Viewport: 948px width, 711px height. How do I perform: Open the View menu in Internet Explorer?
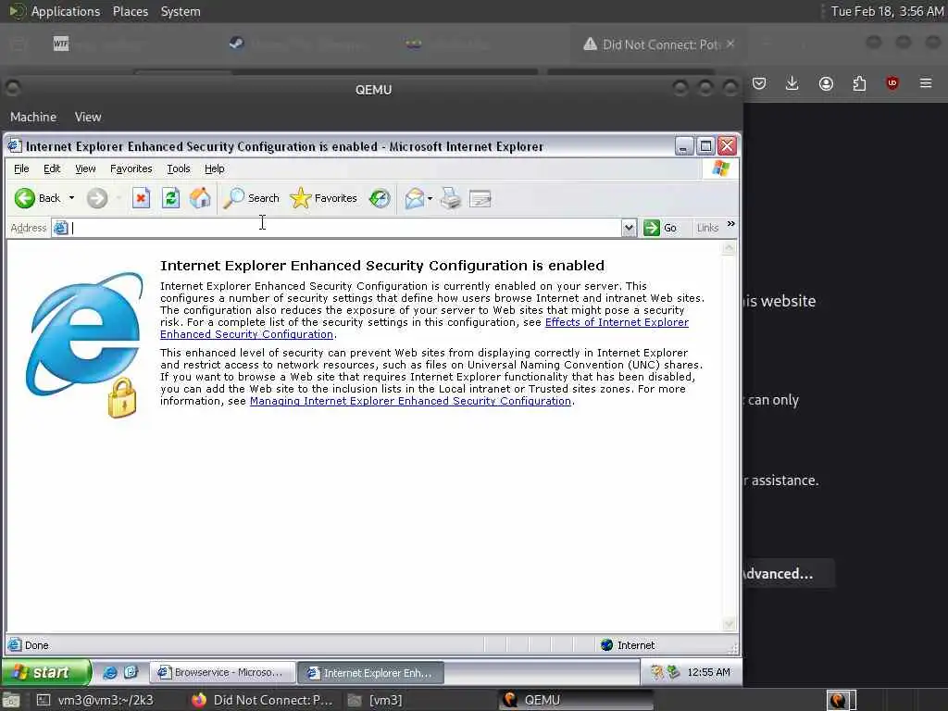pyautogui.click(x=85, y=168)
